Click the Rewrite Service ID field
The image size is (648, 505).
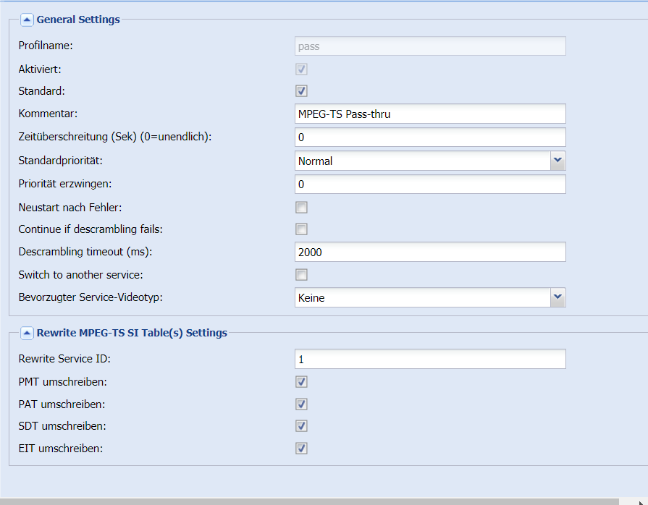click(x=430, y=359)
